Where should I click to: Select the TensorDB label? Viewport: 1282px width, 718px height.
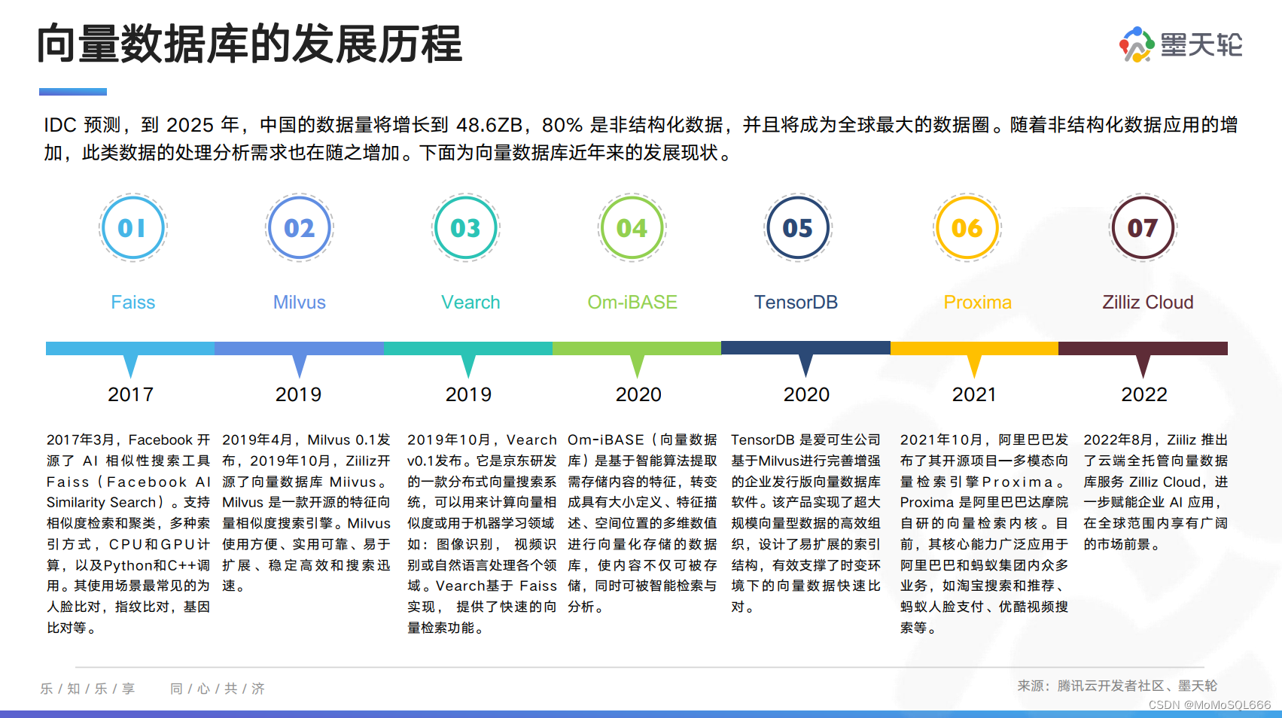coord(796,303)
